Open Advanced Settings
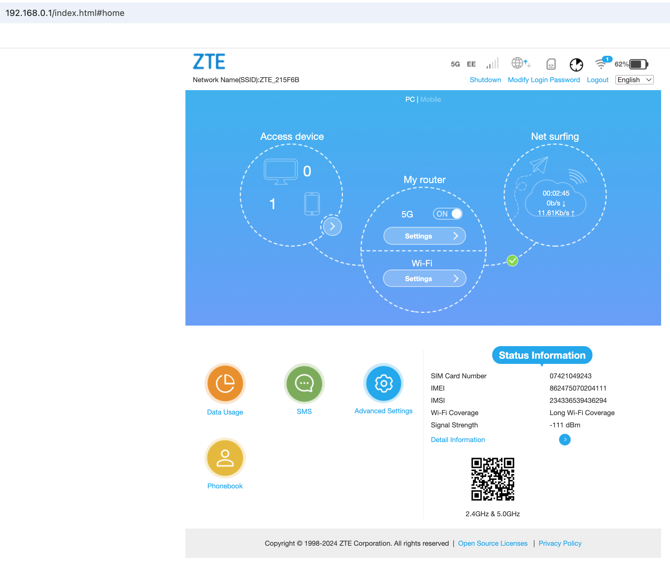This screenshot has height=569, width=670. 383,384
